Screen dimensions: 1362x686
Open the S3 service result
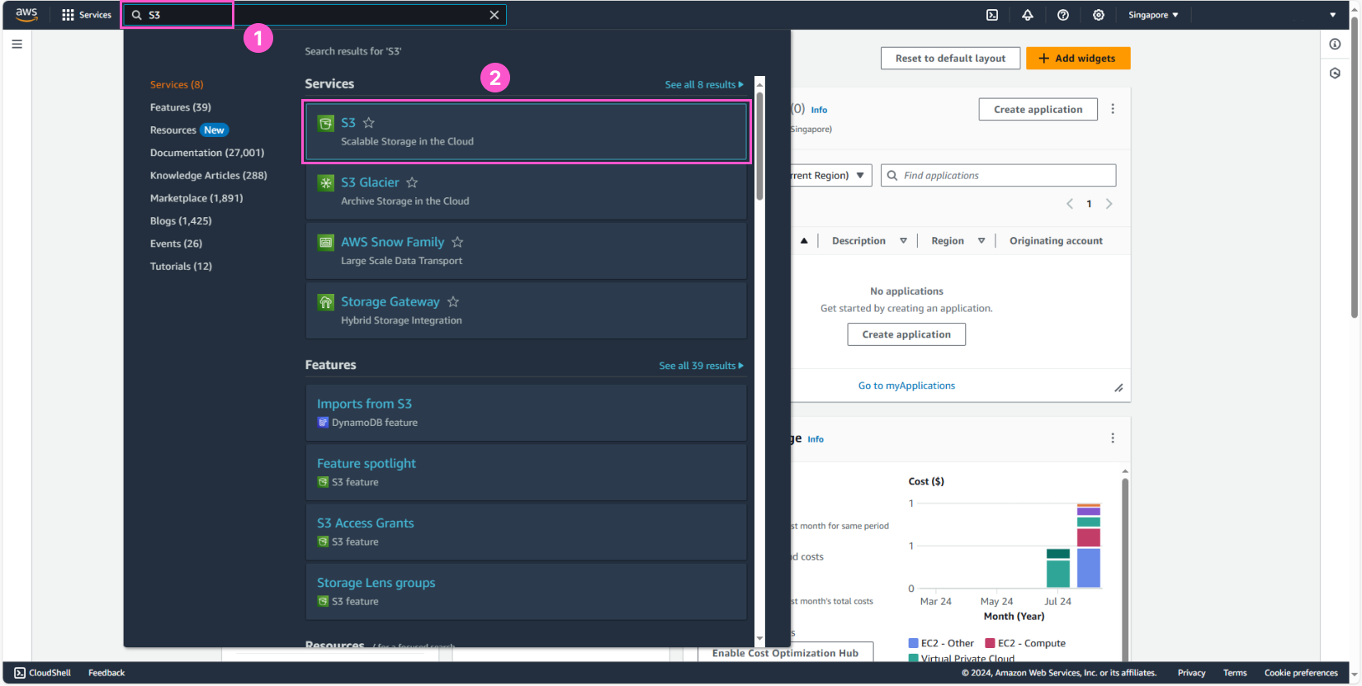[x=527, y=131]
